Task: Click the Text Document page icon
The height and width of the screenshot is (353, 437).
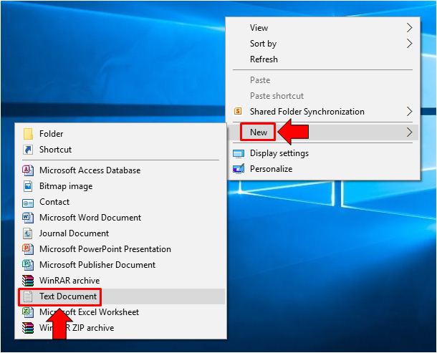Action: 28,296
